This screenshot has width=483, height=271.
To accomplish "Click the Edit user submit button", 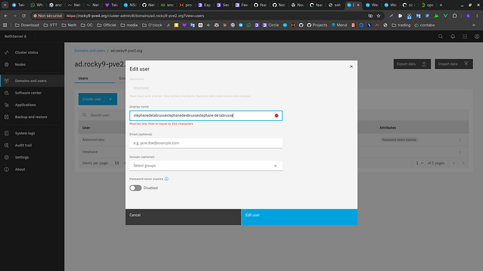I will coord(300,217).
